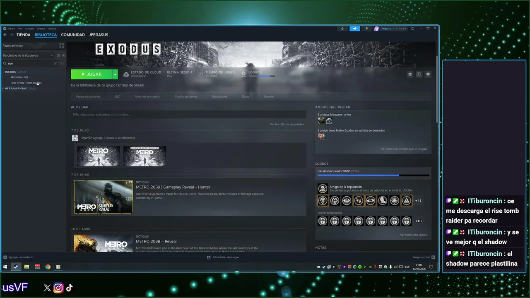This screenshot has height=298, width=530.
Task: Open the Steam taskbar icon
Action: click(16, 267)
